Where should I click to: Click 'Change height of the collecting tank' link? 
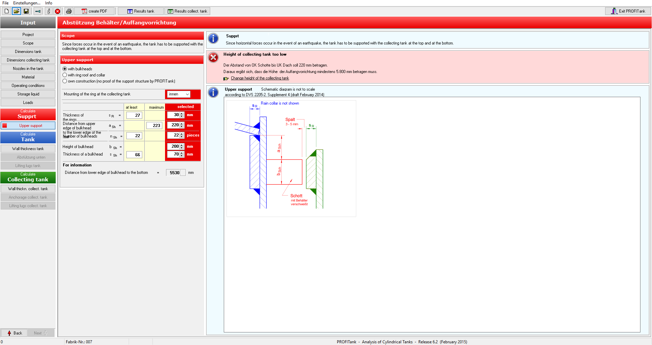tap(260, 78)
